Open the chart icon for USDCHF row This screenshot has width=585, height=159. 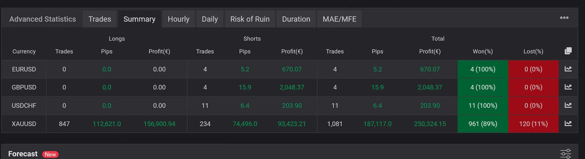568,105
